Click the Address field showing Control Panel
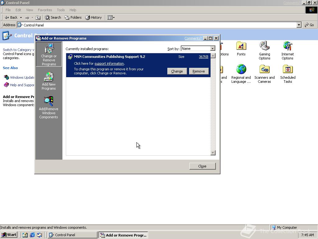Viewport: 318px width, 239px height. pos(157,25)
